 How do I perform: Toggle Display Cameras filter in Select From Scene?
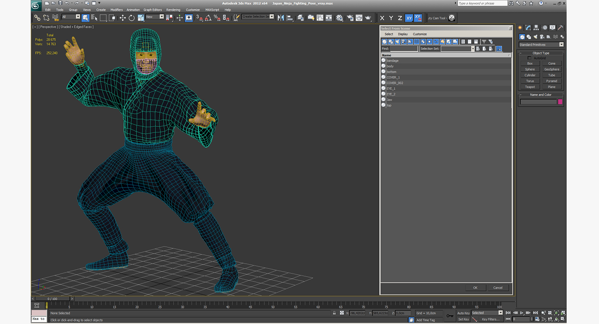(404, 42)
